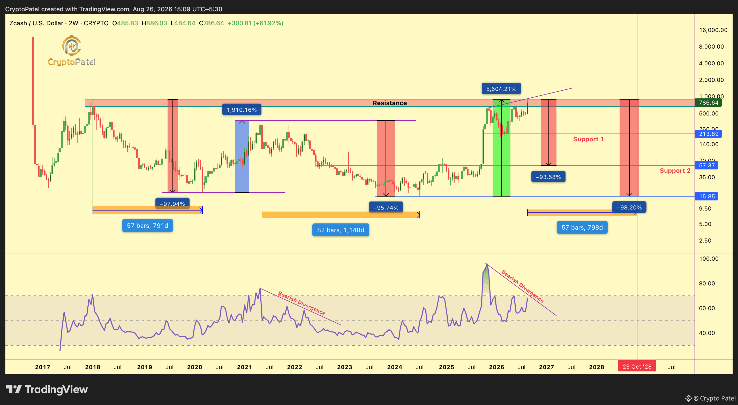
Task: Click the −97.94% drop label
Action: click(172, 204)
